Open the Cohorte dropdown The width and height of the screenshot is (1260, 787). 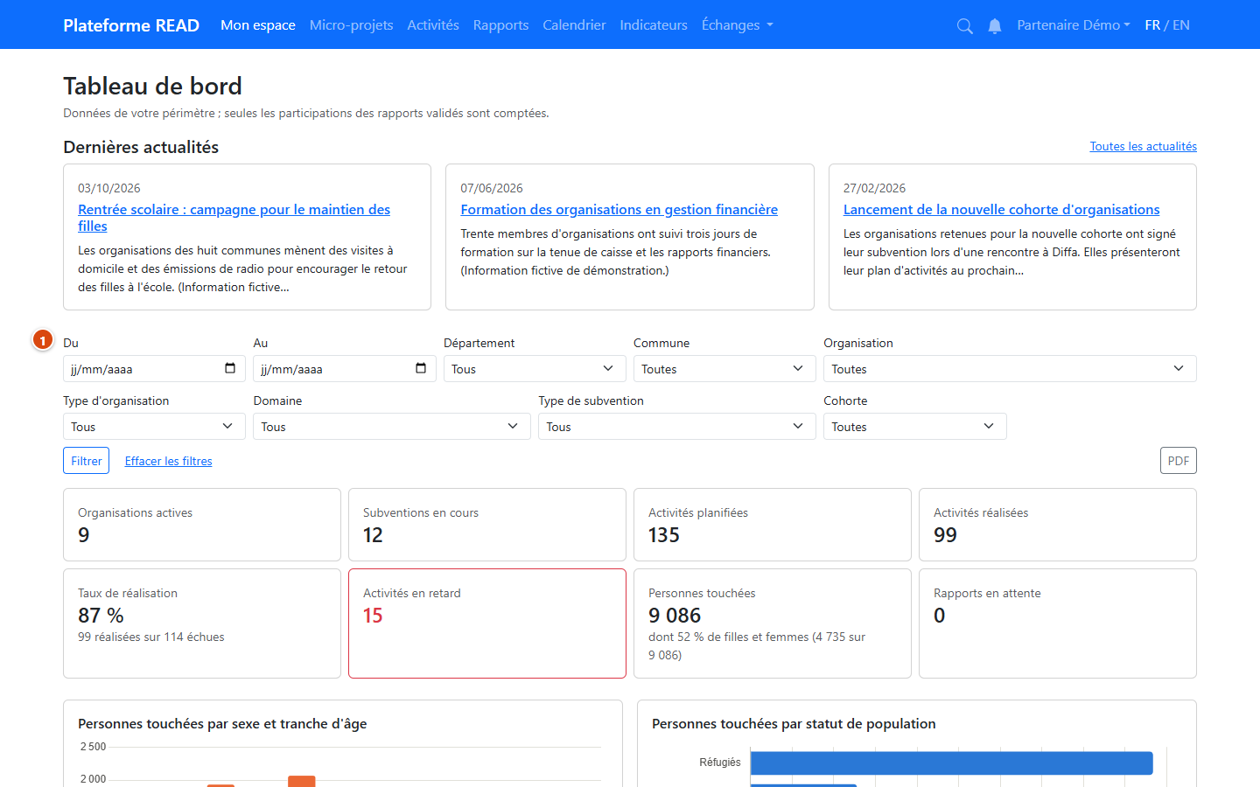[915, 427]
